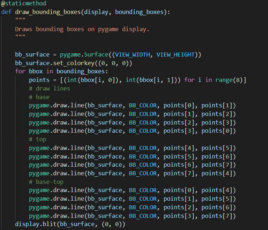Click the 'points =' variable assignment
The image size is (268, 230).
(43, 80)
